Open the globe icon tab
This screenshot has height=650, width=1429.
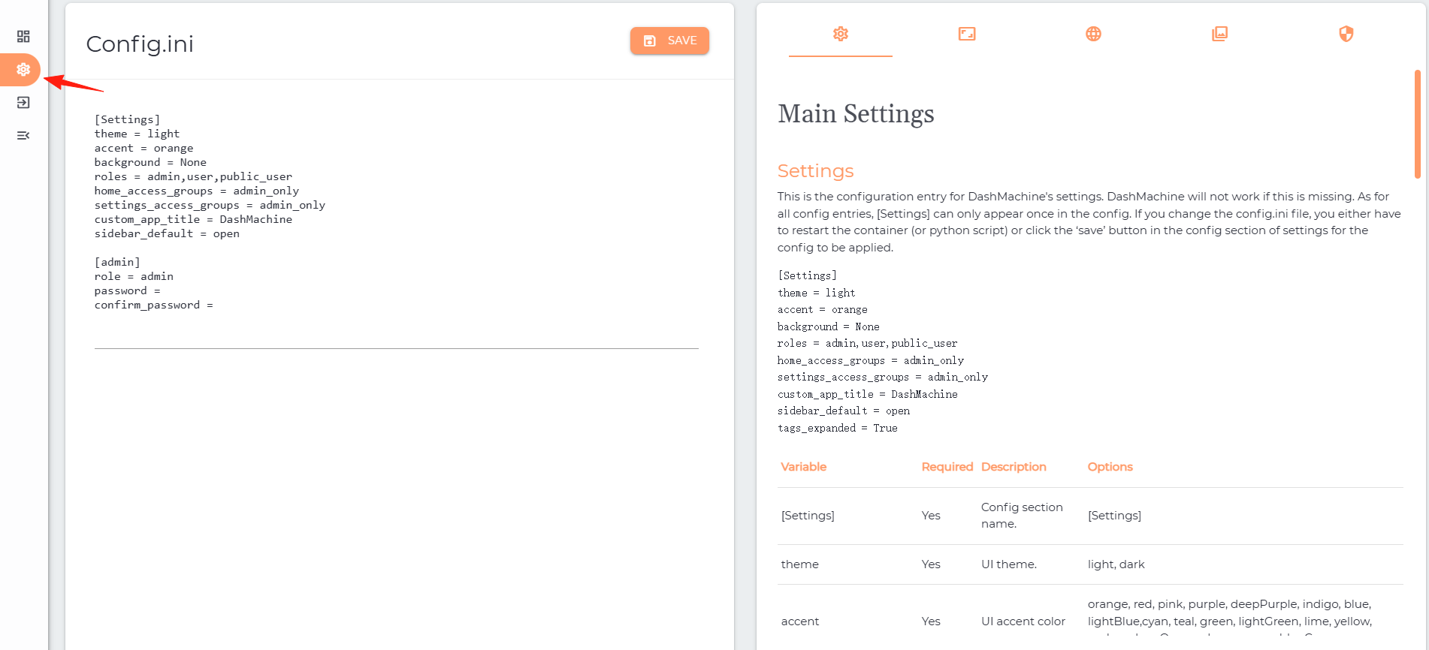click(1093, 34)
